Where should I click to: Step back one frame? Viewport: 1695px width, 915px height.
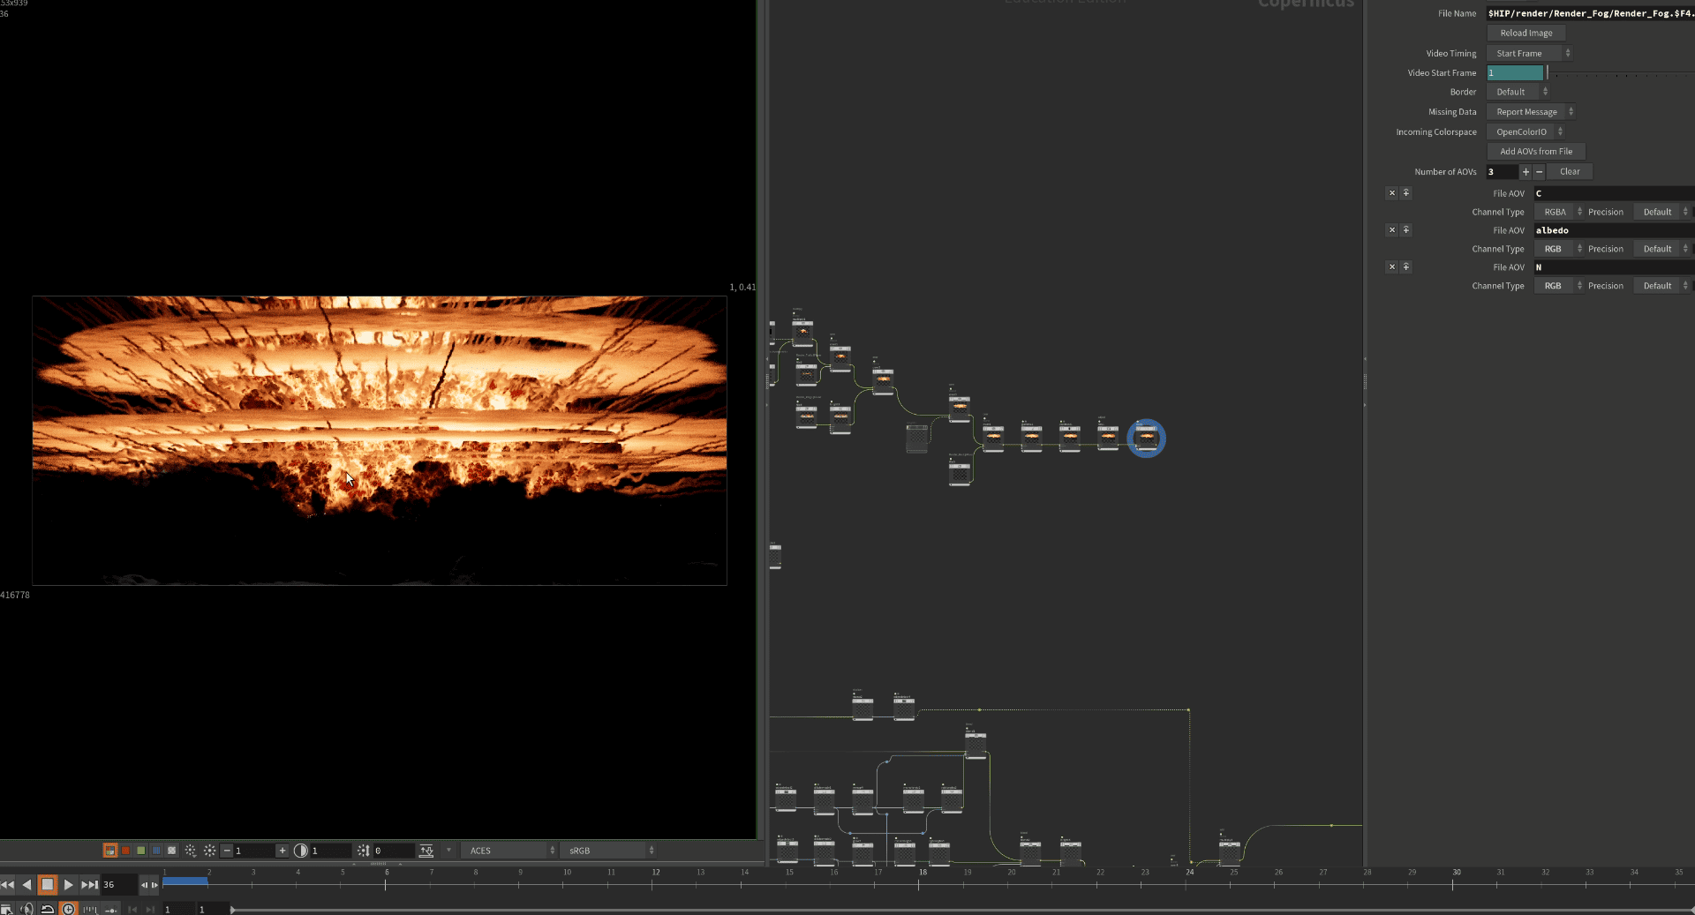pyautogui.click(x=145, y=885)
